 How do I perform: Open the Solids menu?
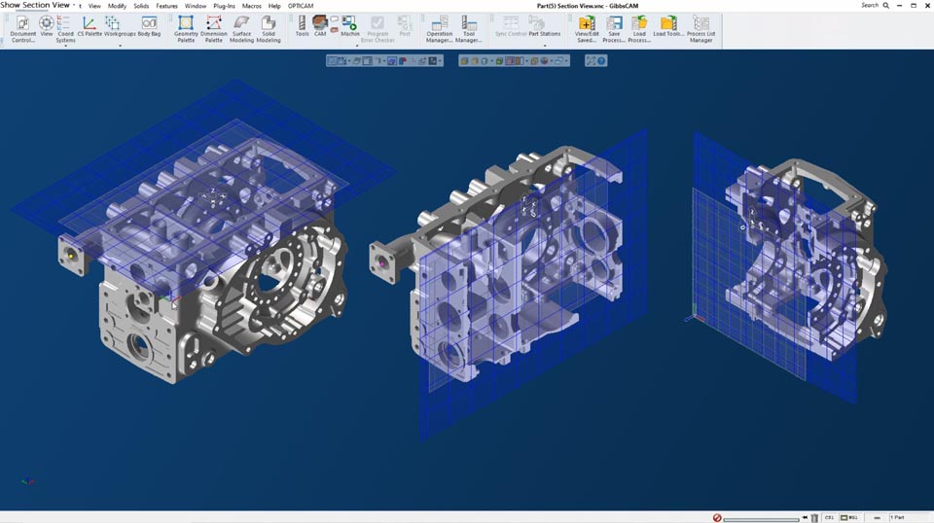pyautogui.click(x=141, y=6)
